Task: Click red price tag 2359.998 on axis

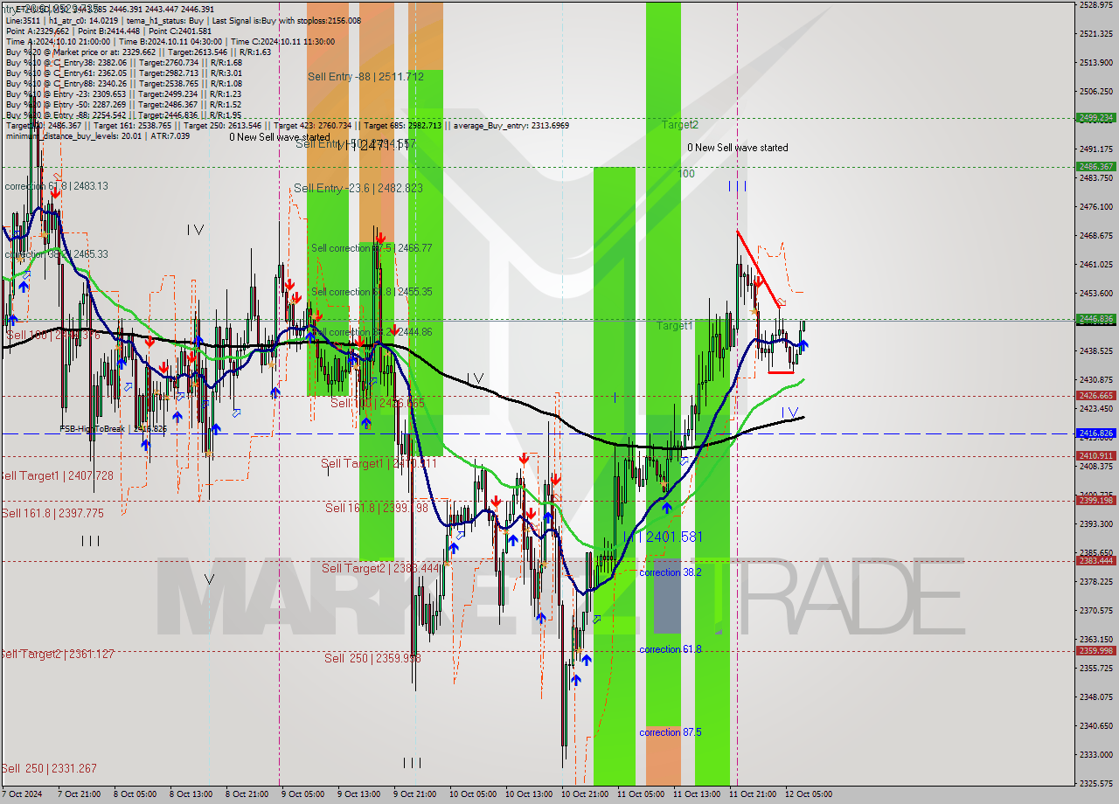Action: click(x=1095, y=650)
